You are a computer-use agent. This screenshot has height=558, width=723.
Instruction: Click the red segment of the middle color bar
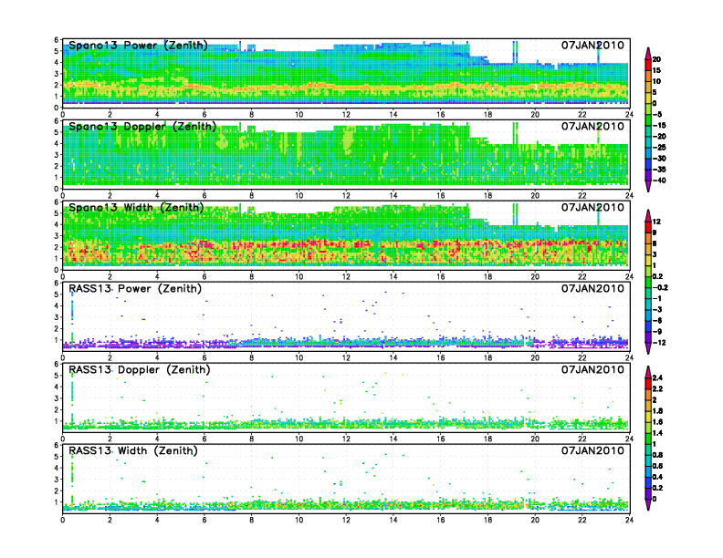648,227
